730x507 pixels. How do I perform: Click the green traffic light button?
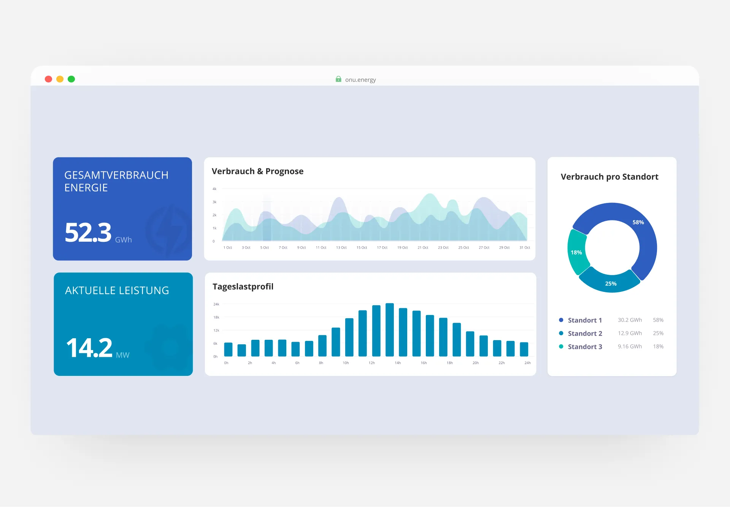(x=71, y=79)
